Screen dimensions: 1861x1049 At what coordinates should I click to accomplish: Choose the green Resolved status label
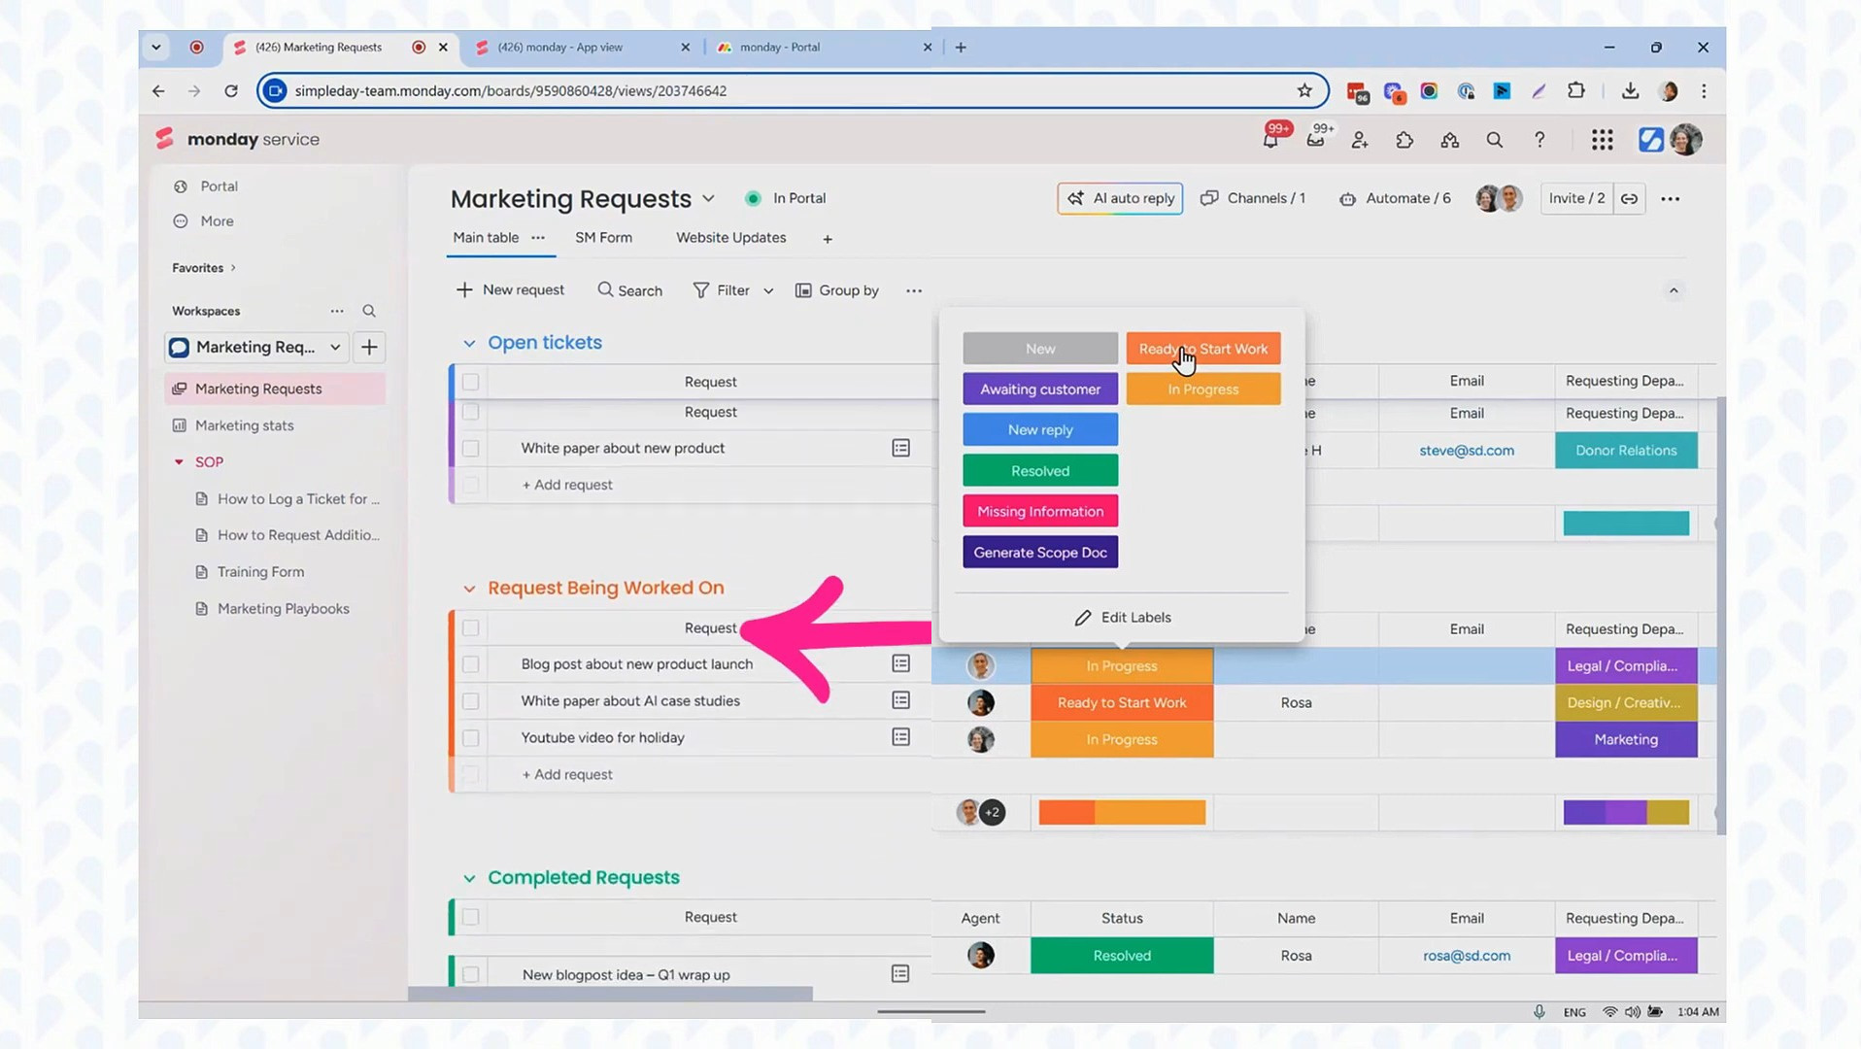[1039, 471]
